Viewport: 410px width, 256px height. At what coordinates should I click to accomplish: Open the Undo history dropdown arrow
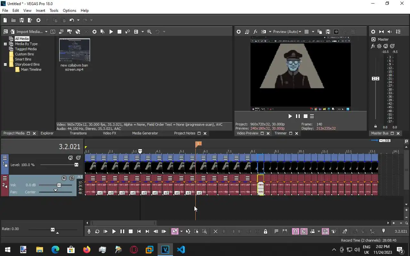tap(78, 20)
